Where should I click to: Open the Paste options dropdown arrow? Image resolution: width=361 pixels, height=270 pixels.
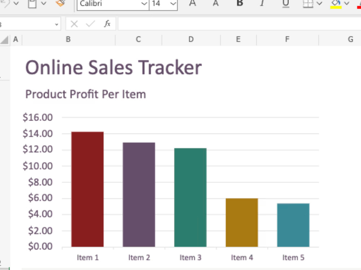(x=44, y=3)
